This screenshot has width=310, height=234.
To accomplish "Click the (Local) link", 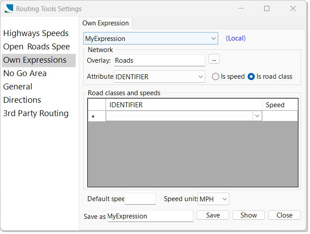I will click(x=236, y=38).
